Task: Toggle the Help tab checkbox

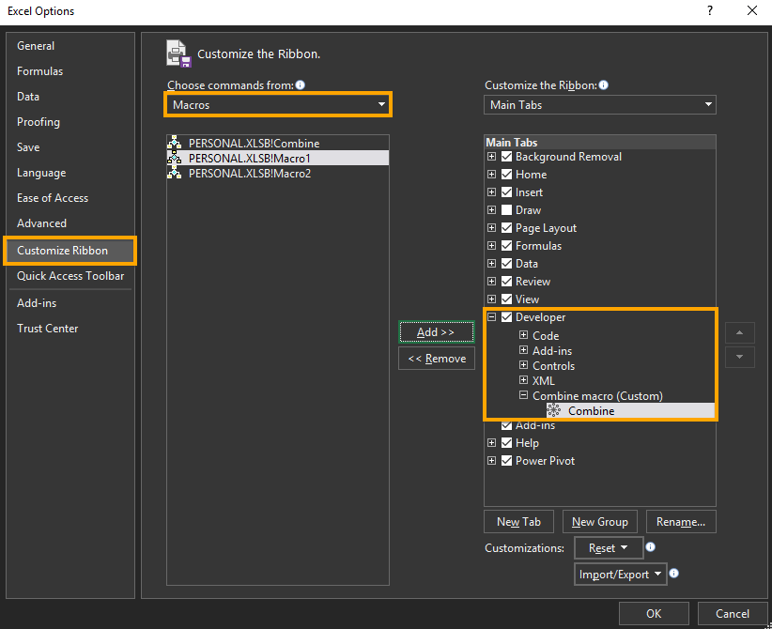Action: pyautogui.click(x=506, y=442)
